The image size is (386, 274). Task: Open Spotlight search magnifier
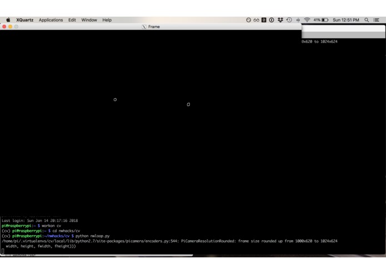[367, 20]
